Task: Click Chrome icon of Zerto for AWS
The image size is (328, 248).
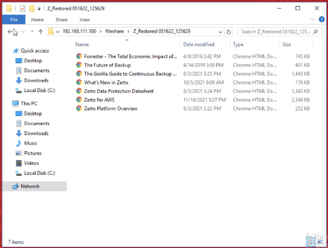Action: [79, 100]
